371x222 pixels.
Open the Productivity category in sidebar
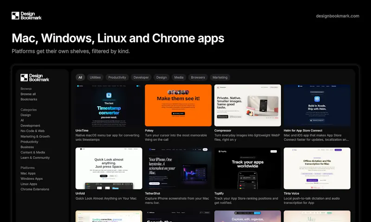[29, 142]
